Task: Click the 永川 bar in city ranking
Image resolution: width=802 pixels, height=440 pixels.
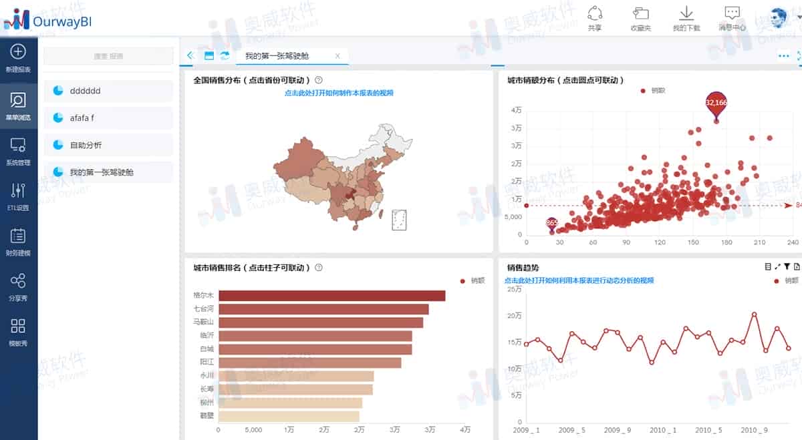Action: [x=296, y=376]
